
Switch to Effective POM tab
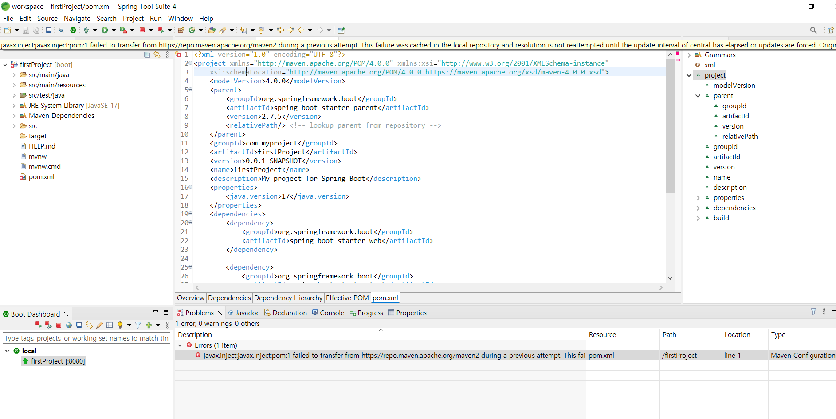pyautogui.click(x=347, y=298)
